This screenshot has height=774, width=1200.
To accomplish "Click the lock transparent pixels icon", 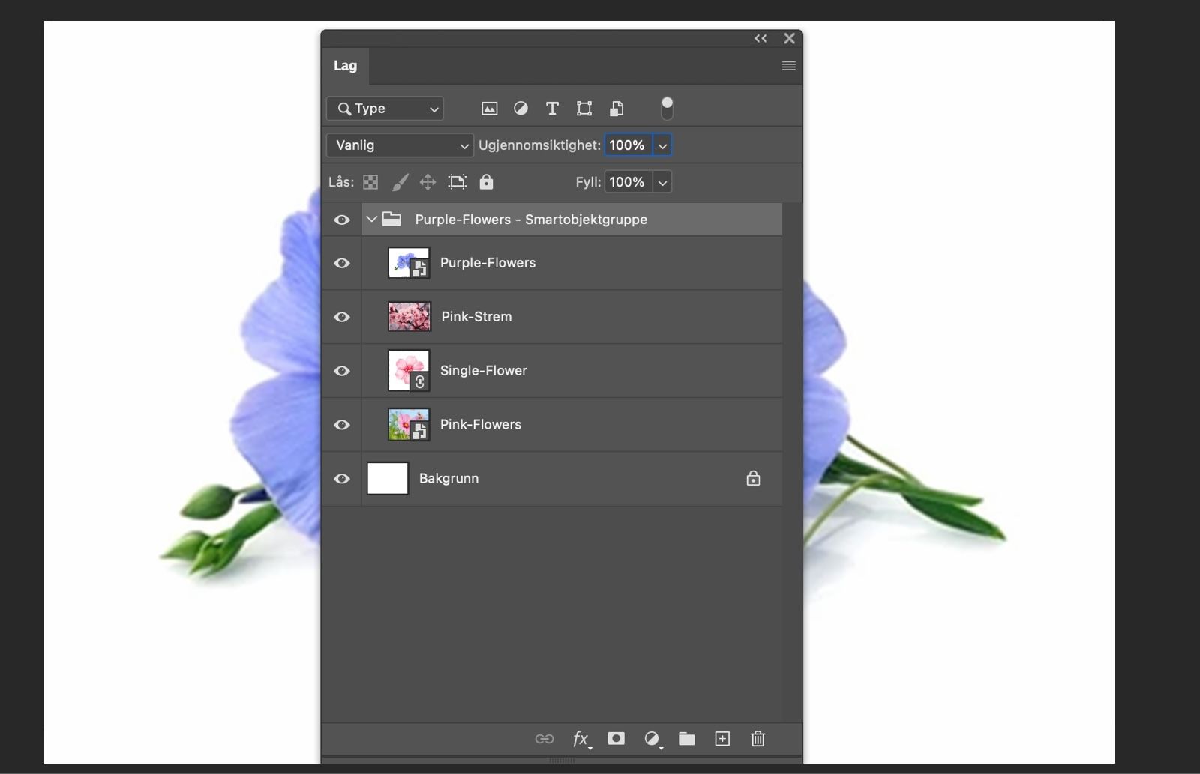I will click(370, 182).
